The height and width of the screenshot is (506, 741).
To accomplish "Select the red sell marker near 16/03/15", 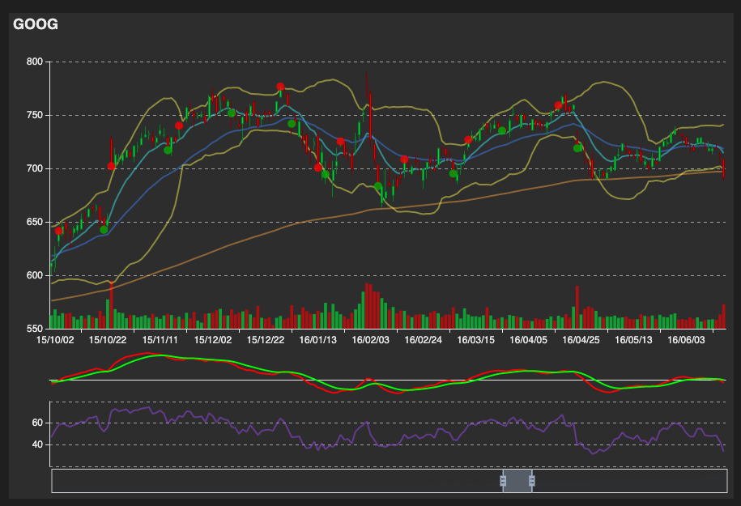I will (x=467, y=140).
